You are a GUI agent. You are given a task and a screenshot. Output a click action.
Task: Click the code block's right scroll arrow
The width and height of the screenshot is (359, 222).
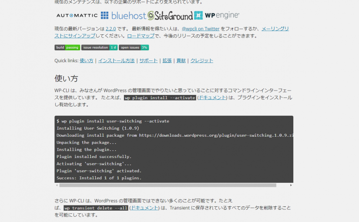(x=291, y=185)
